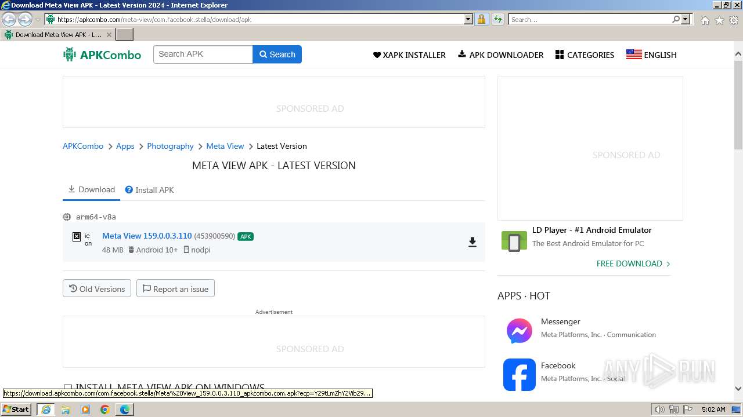743x417 pixels.
Task: Launch Edge from taskbar
Action: [x=125, y=409]
